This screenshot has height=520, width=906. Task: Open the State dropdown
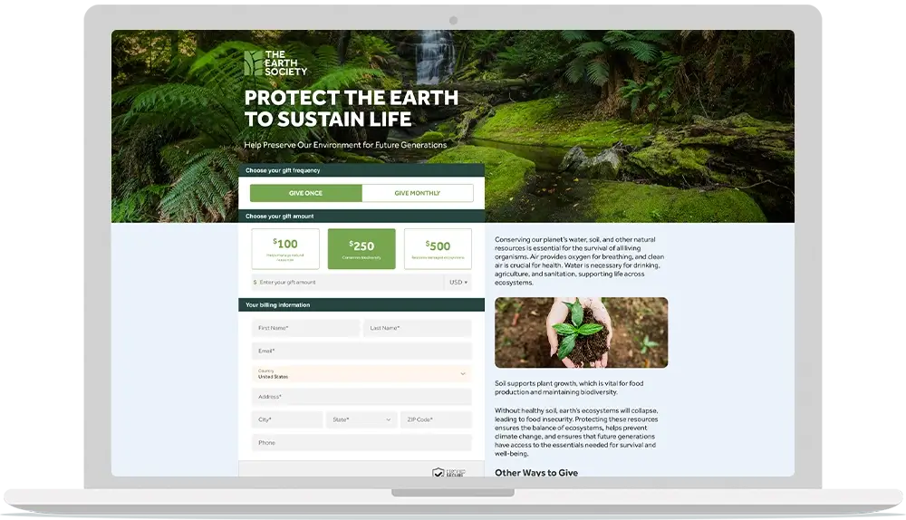361,419
